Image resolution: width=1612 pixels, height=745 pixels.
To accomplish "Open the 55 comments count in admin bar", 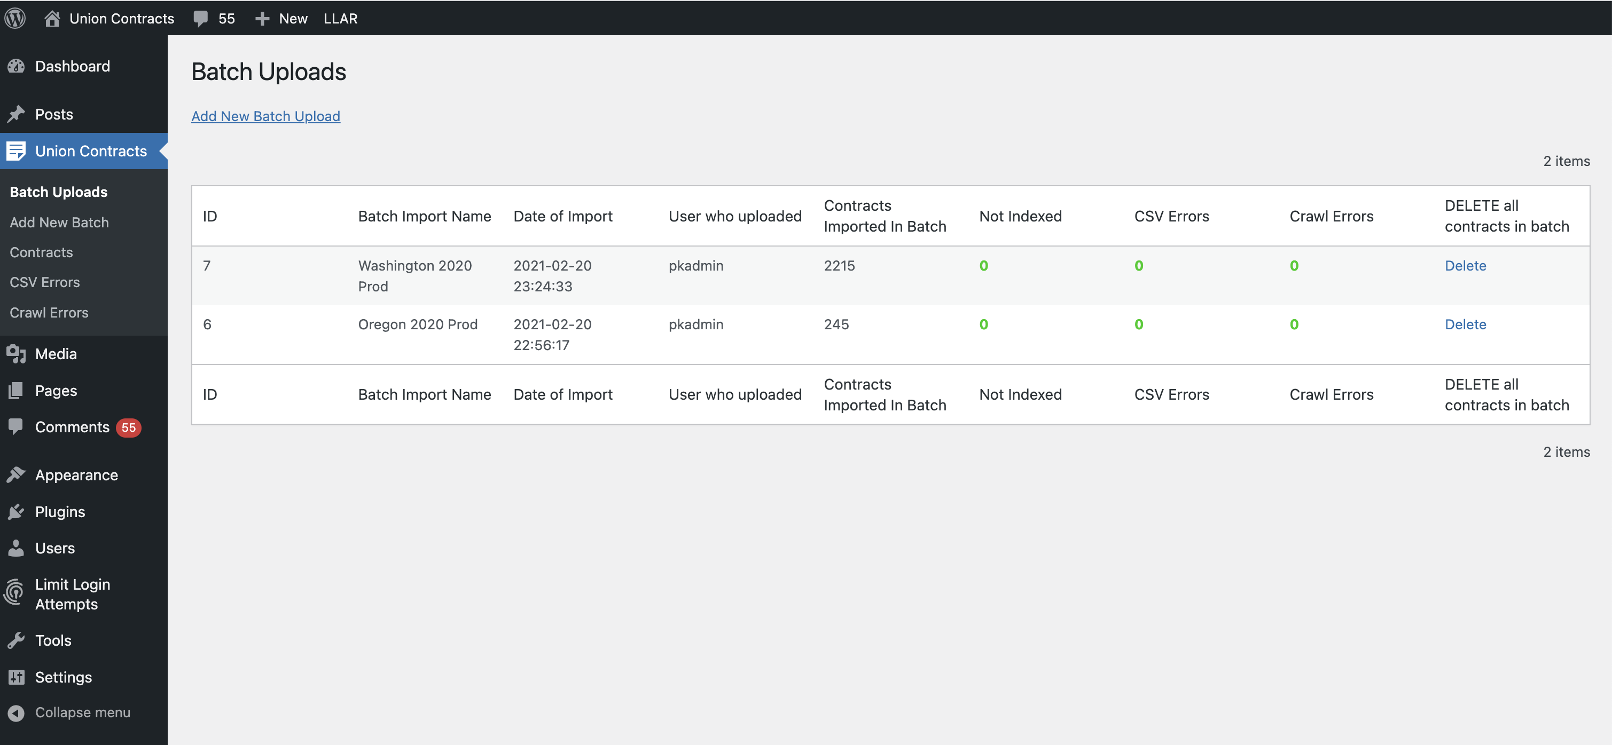I will click(x=226, y=19).
